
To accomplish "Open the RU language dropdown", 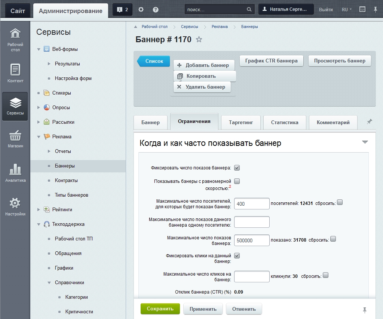I will coord(346,10).
